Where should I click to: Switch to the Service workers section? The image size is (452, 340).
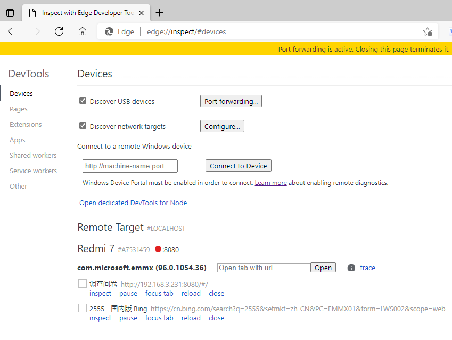33,171
